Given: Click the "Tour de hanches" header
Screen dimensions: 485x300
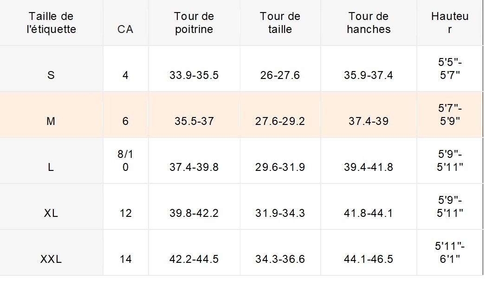Looking at the screenshot, I should click(369, 23).
